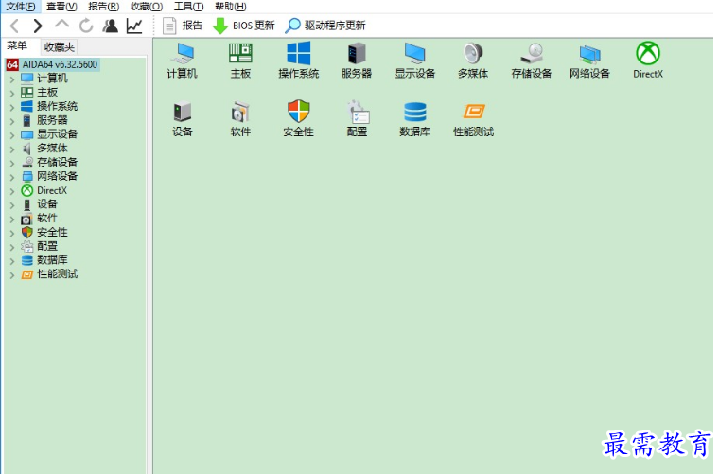This screenshot has width=719, height=474.
Task: Open the 服务器 server icon in main panel
Action: click(357, 60)
